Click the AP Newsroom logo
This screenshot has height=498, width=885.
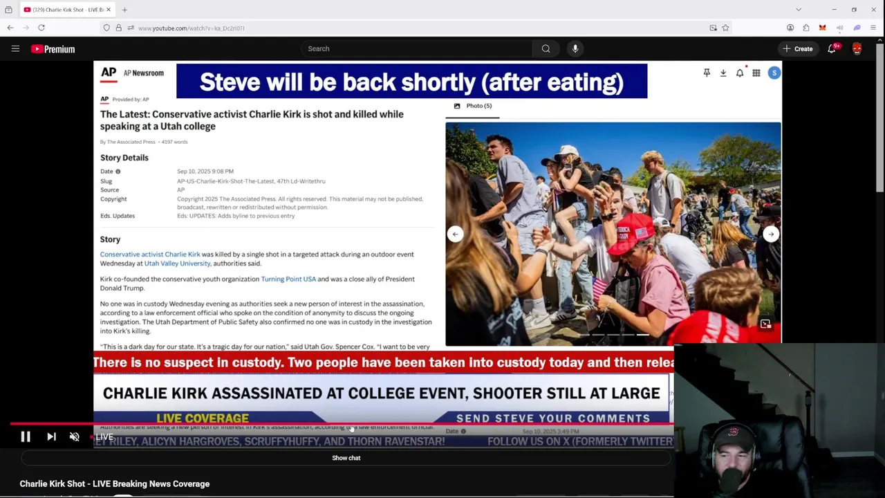pos(133,73)
